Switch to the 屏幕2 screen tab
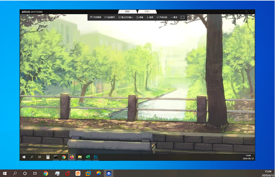The width and height of the screenshot is (275, 177). click(x=147, y=12)
